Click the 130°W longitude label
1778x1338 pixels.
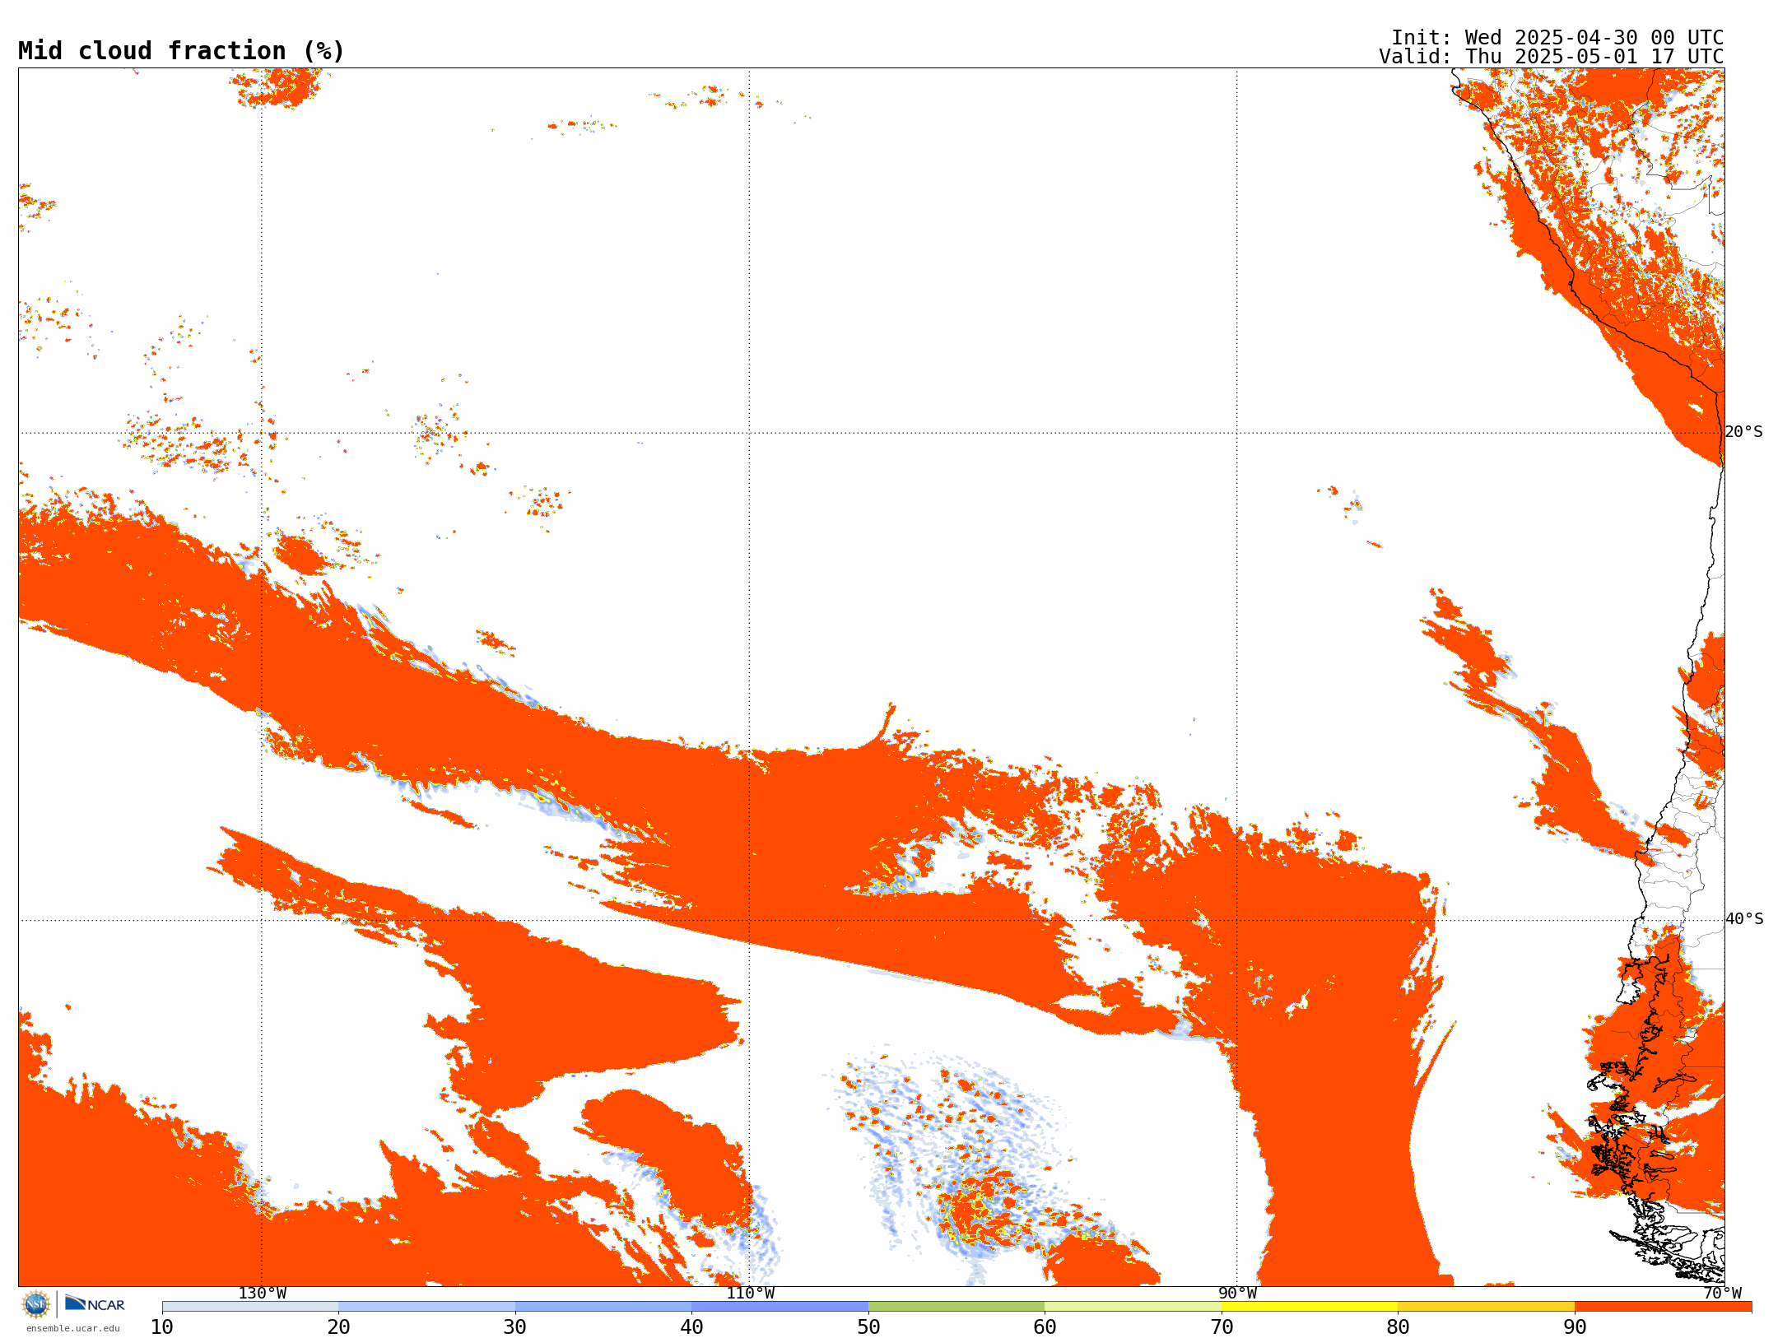pos(263,1294)
